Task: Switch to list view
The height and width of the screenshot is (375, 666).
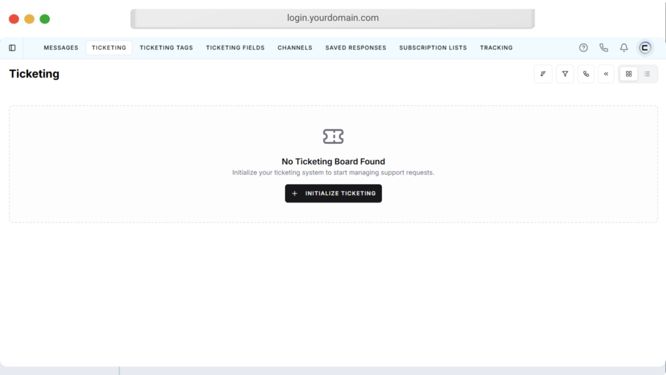Action: [647, 74]
